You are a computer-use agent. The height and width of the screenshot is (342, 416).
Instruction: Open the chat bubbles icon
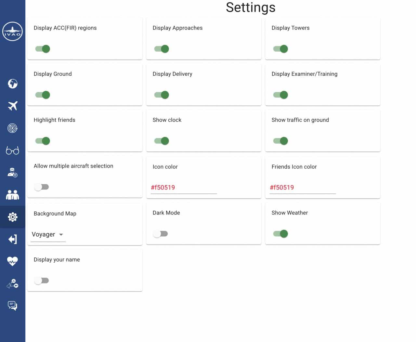click(12, 306)
